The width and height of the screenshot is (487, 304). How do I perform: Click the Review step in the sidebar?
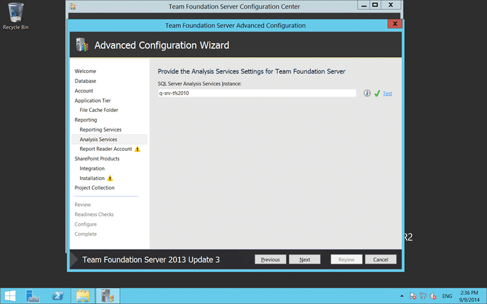tap(83, 205)
